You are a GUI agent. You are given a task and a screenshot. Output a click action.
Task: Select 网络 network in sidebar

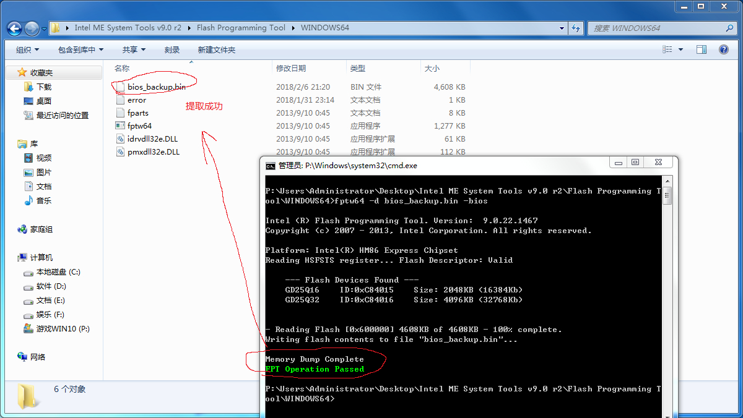pos(38,357)
